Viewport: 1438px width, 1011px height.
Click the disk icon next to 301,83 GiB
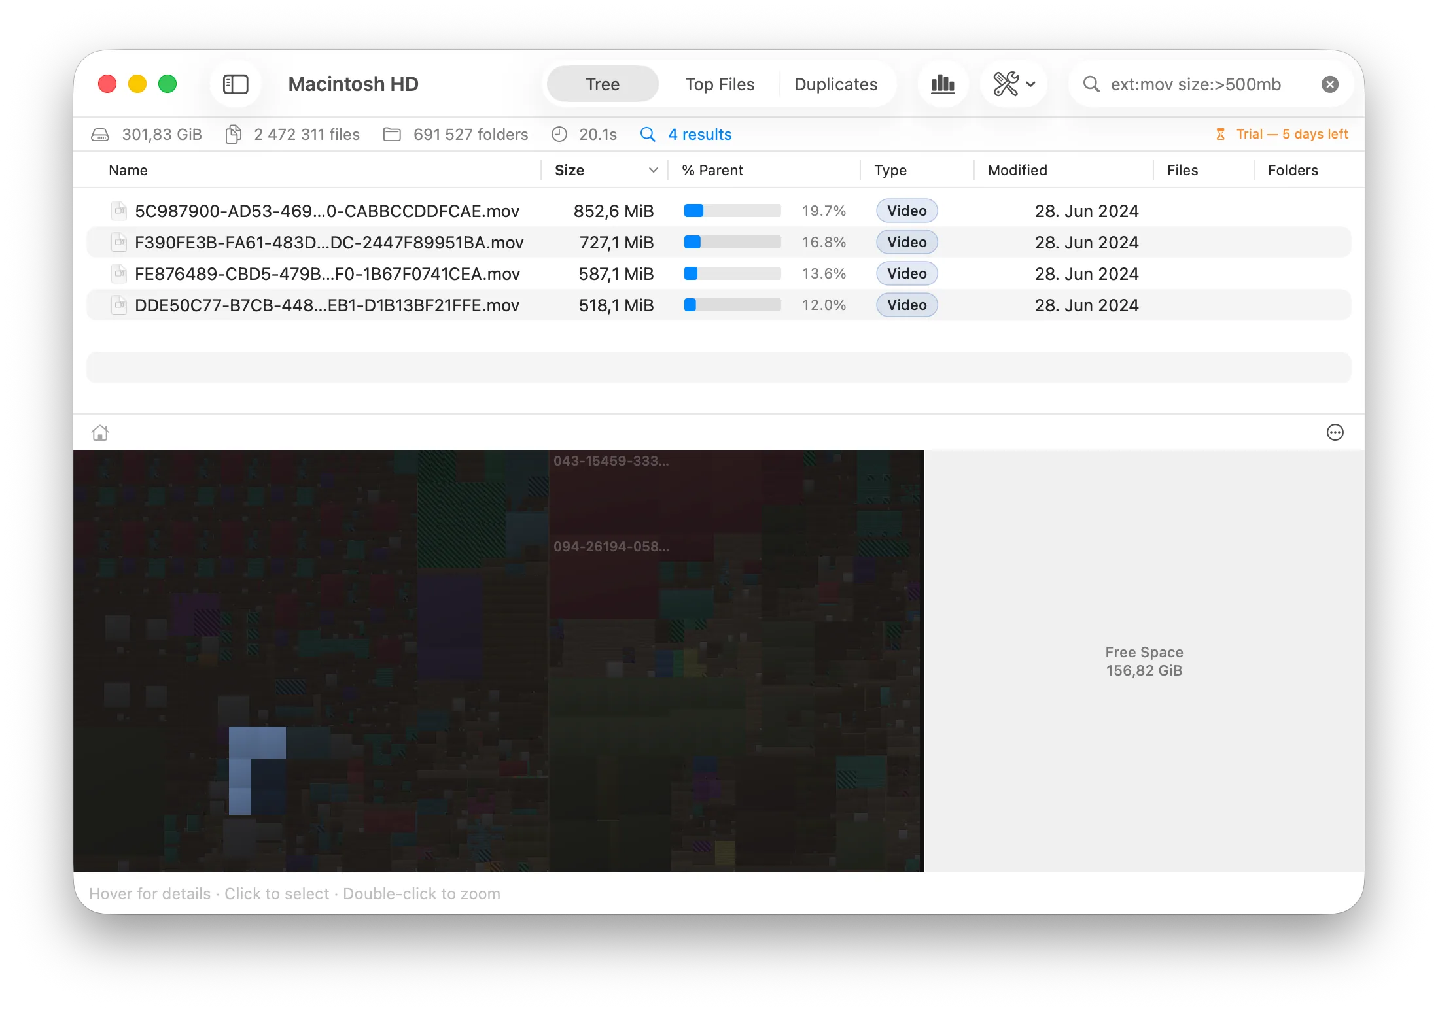click(x=99, y=134)
